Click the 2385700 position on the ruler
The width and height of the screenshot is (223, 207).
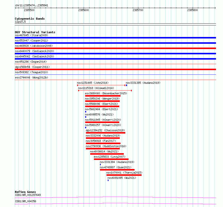tap(138, 10)
